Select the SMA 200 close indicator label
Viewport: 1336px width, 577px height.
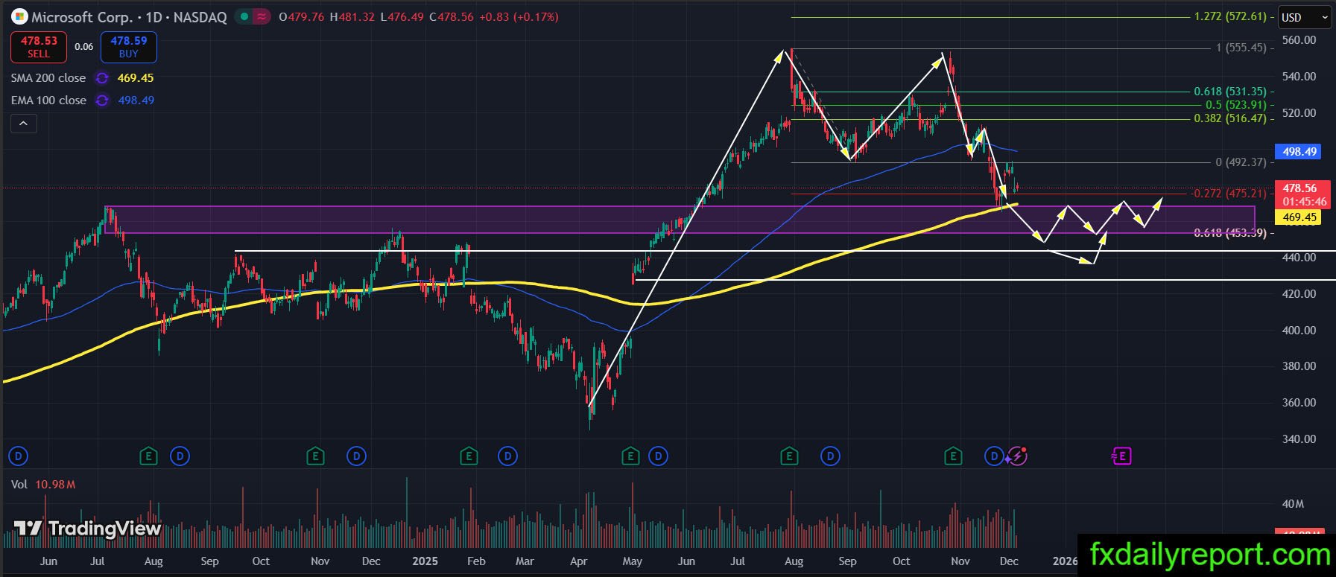(x=48, y=77)
